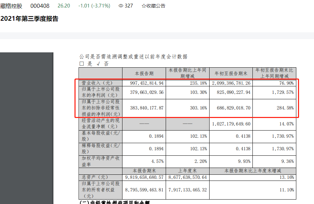Click the 营业收入（元） row label
The width and height of the screenshot is (314, 204).
pos(97,83)
